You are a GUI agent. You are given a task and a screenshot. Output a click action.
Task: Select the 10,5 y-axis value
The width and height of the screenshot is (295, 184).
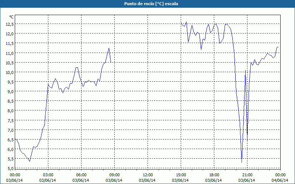[x=10, y=63]
